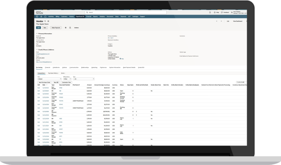Viewport: 281px width, 165px height.
Task: Open the Analytics menu
Action: click(102, 17)
